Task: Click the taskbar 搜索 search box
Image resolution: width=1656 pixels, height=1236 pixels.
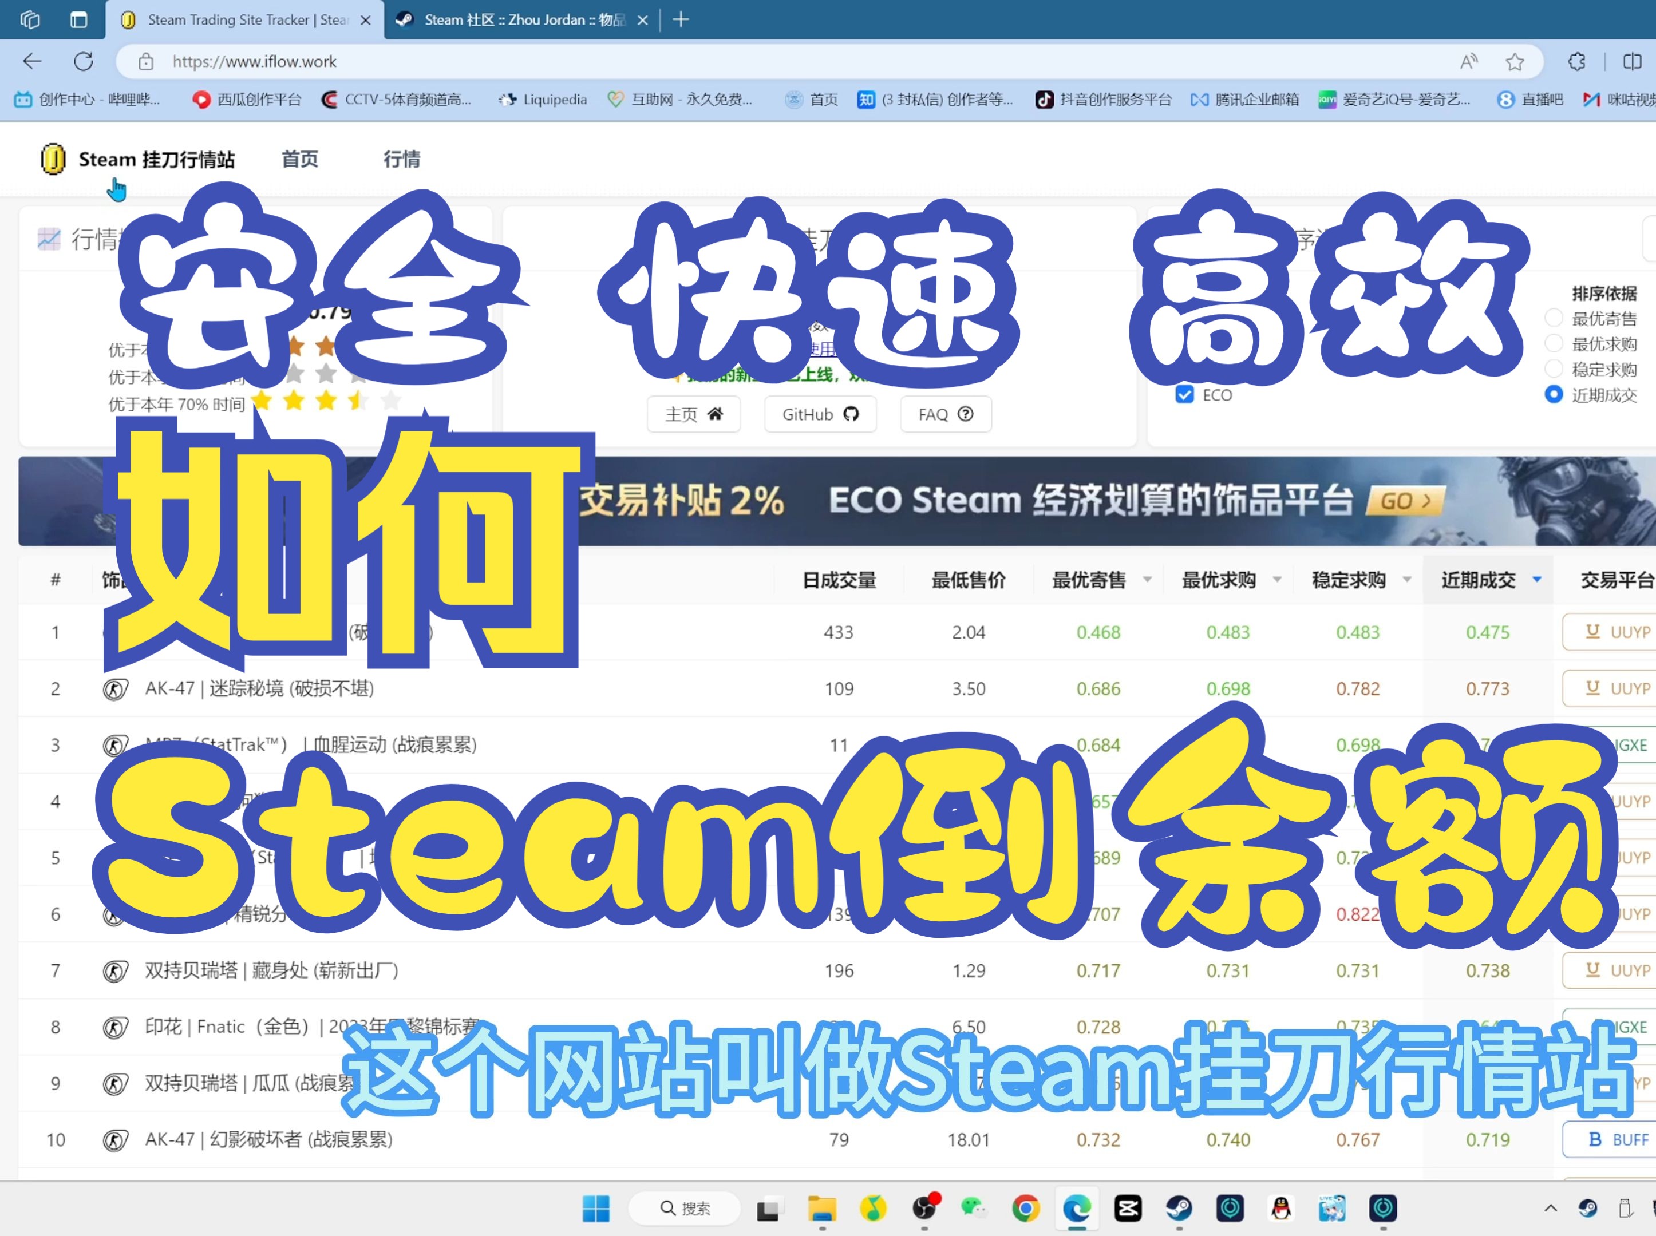Action: (x=685, y=1209)
